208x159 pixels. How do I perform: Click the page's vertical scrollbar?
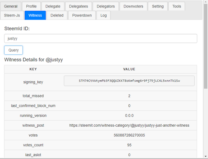click(205, 65)
